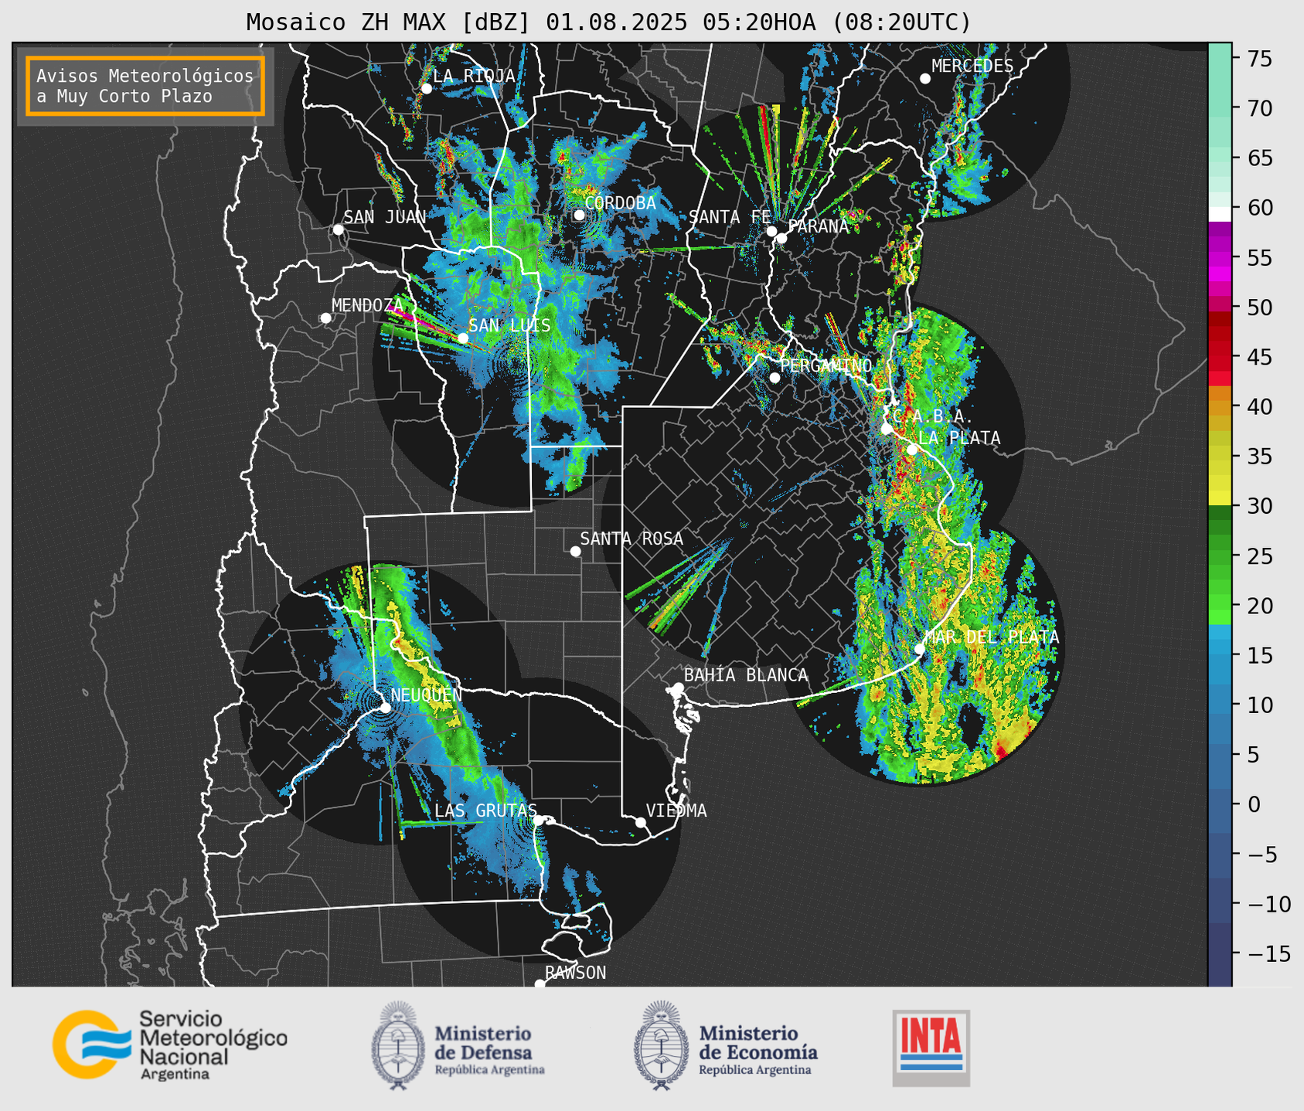
Task: Click the MENDOZA city marker dot
Action: coord(325,318)
